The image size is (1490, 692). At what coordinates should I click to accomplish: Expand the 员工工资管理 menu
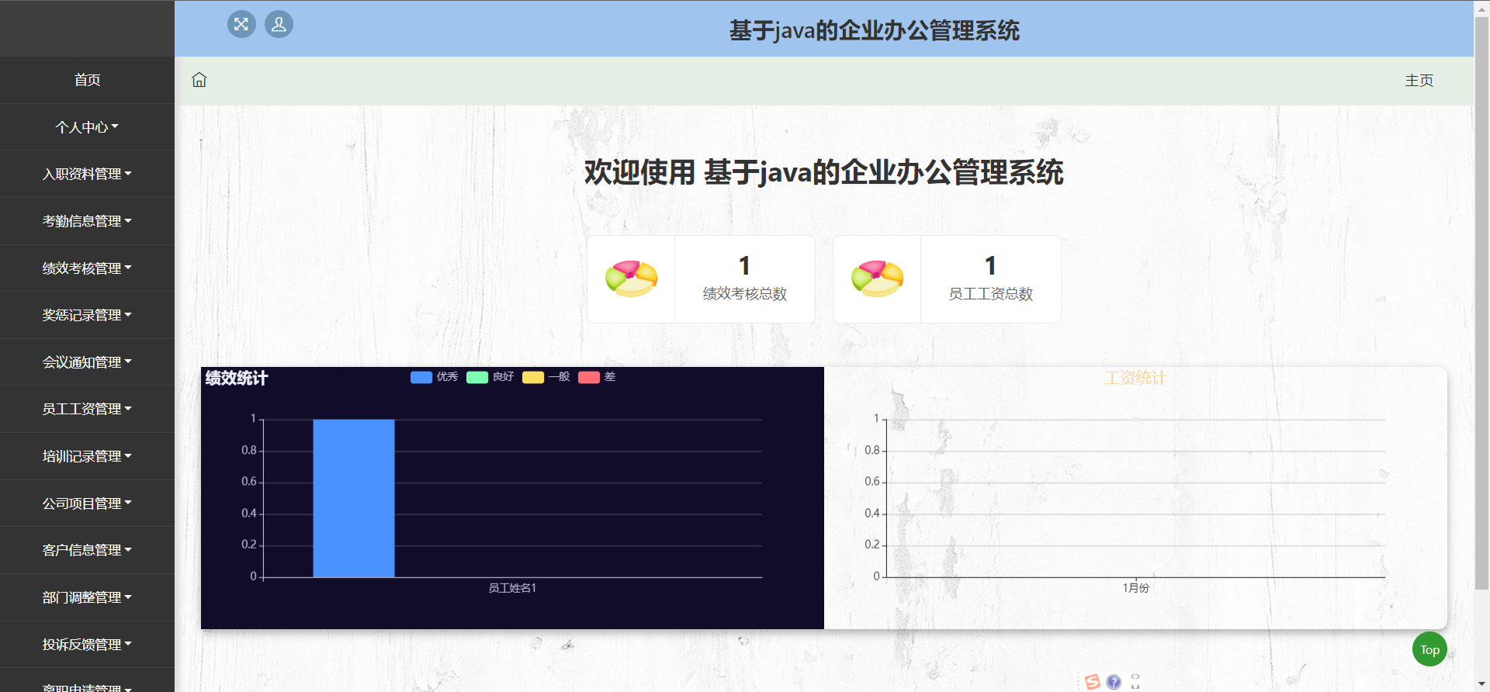click(87, 409)
